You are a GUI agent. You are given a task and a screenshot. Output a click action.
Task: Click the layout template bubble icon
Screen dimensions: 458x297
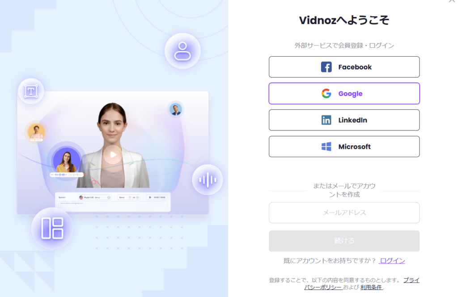point(52,228)
